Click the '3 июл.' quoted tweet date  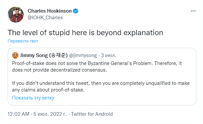coord(108,55)
